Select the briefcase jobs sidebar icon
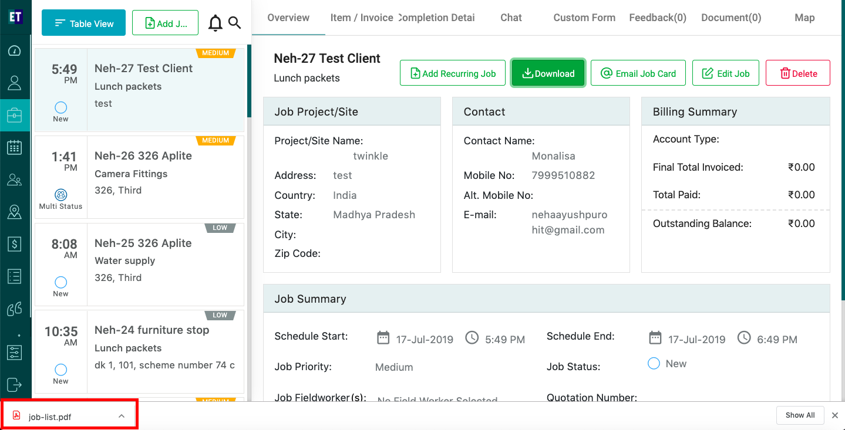Screen dimensions: 845x430 [15, 115]
